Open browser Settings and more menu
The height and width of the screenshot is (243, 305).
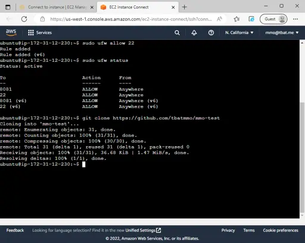[295, 19]
